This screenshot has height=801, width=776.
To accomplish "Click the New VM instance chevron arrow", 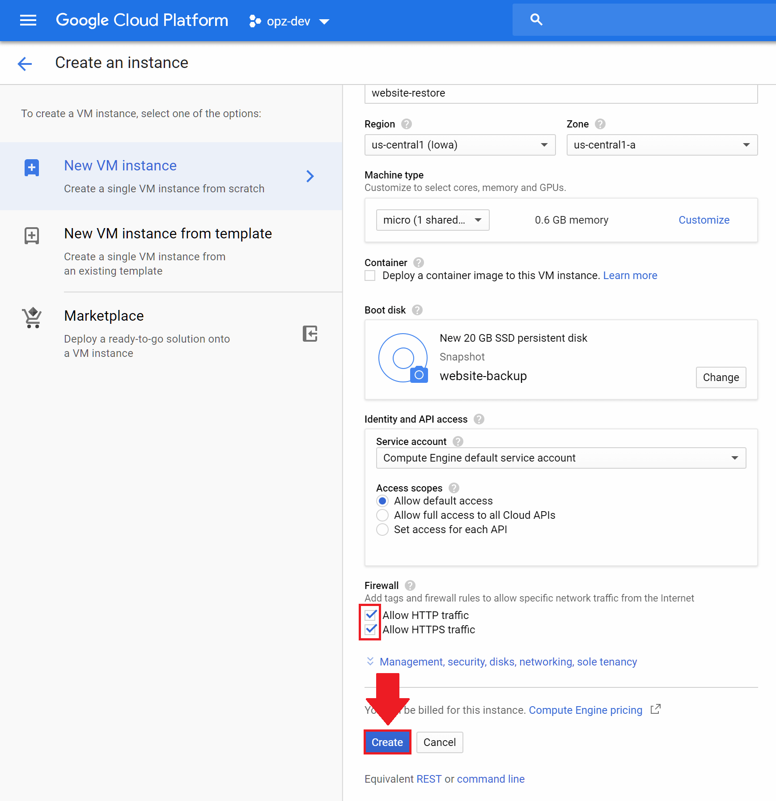I will pos(310,176).
